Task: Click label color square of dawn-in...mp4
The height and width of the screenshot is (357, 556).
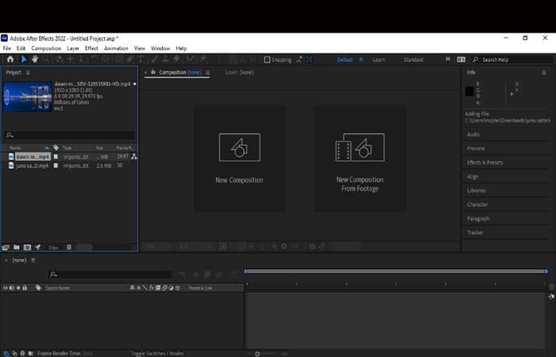Action: (x=56, y=156)
